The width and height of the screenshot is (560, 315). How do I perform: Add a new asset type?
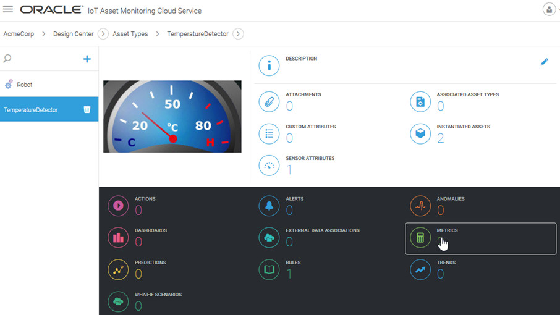coord(87,59)
